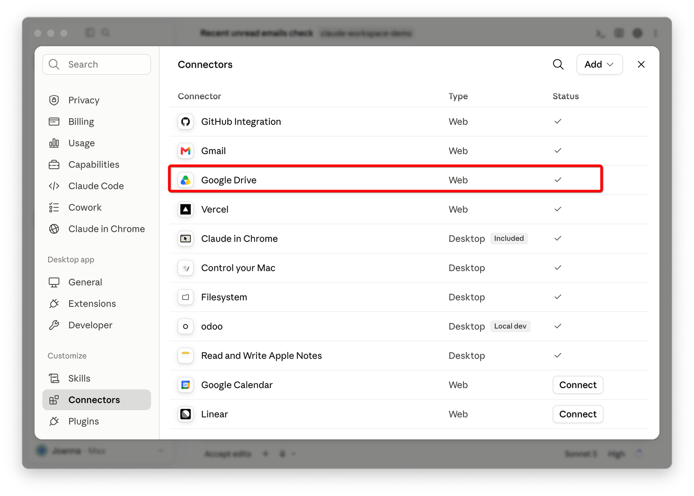The image size is (694, 496).
Task: Click the Connectors page title
Action: tap(205, 64)
